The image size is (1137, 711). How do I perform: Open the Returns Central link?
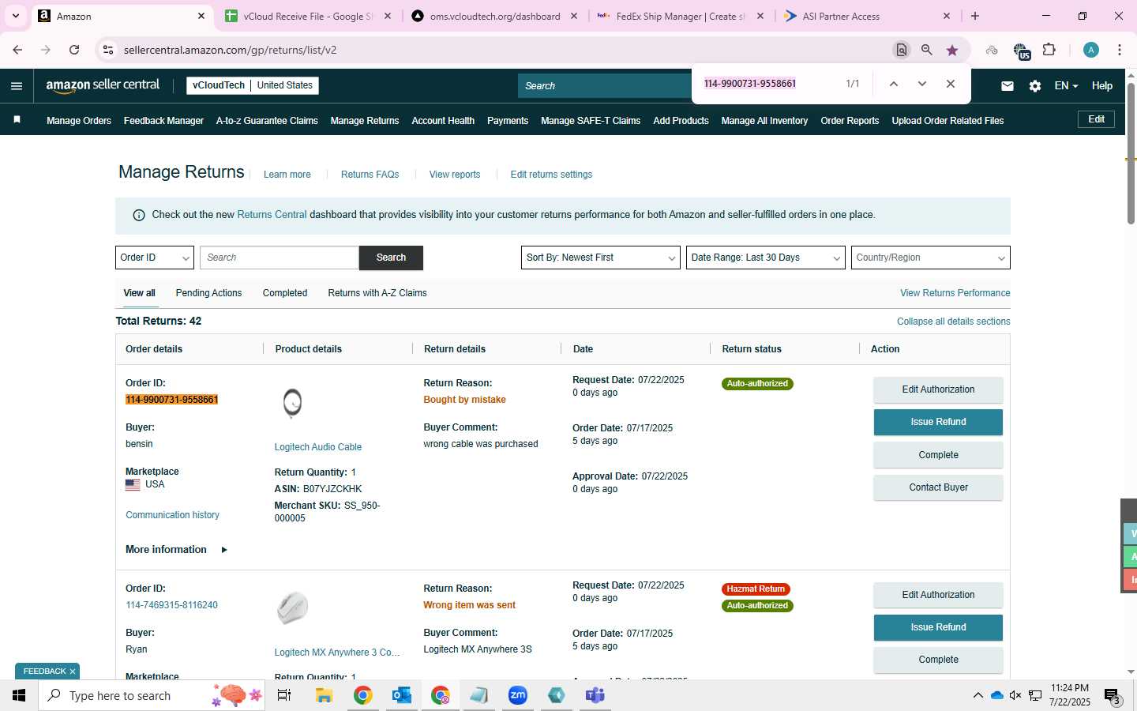[x=272, y=215]
